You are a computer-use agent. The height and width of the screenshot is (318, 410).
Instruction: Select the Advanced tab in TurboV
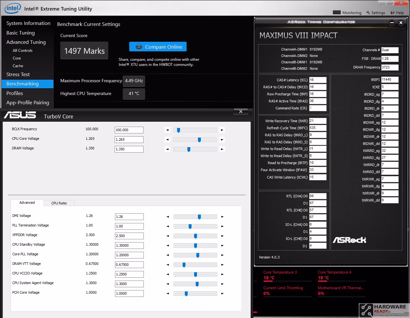coord(27,203)
